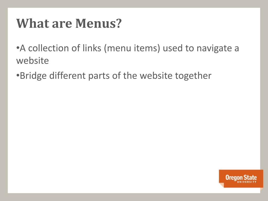Click the word "Bridge" in second bullet
The image size is (268, 201).
tap(33, 76)
